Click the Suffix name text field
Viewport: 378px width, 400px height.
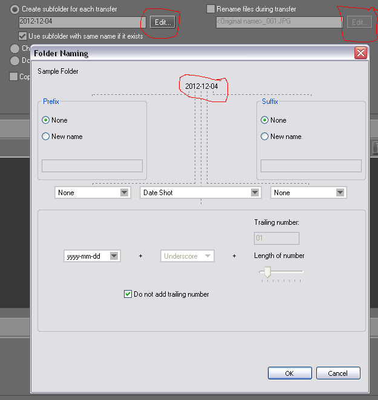pyautogui.click(x=311, y=166)
